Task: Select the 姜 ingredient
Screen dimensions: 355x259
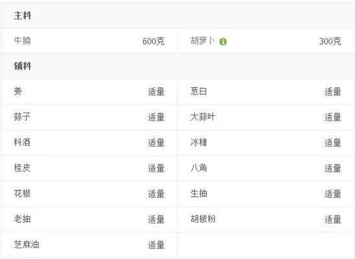Action: [18, 91]
